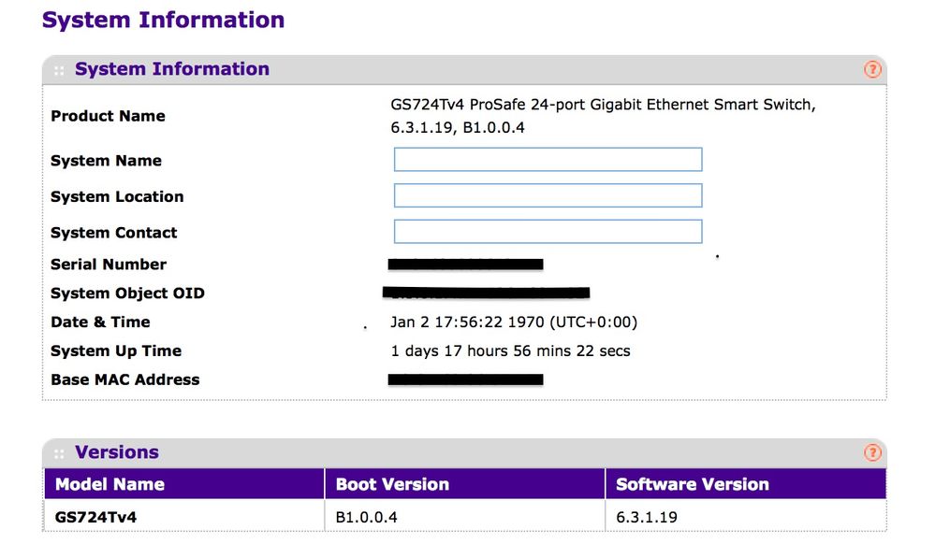Screen dimensions: 935x558
Task: Click the System Information panel grip icon
Action: click(58, 71)
